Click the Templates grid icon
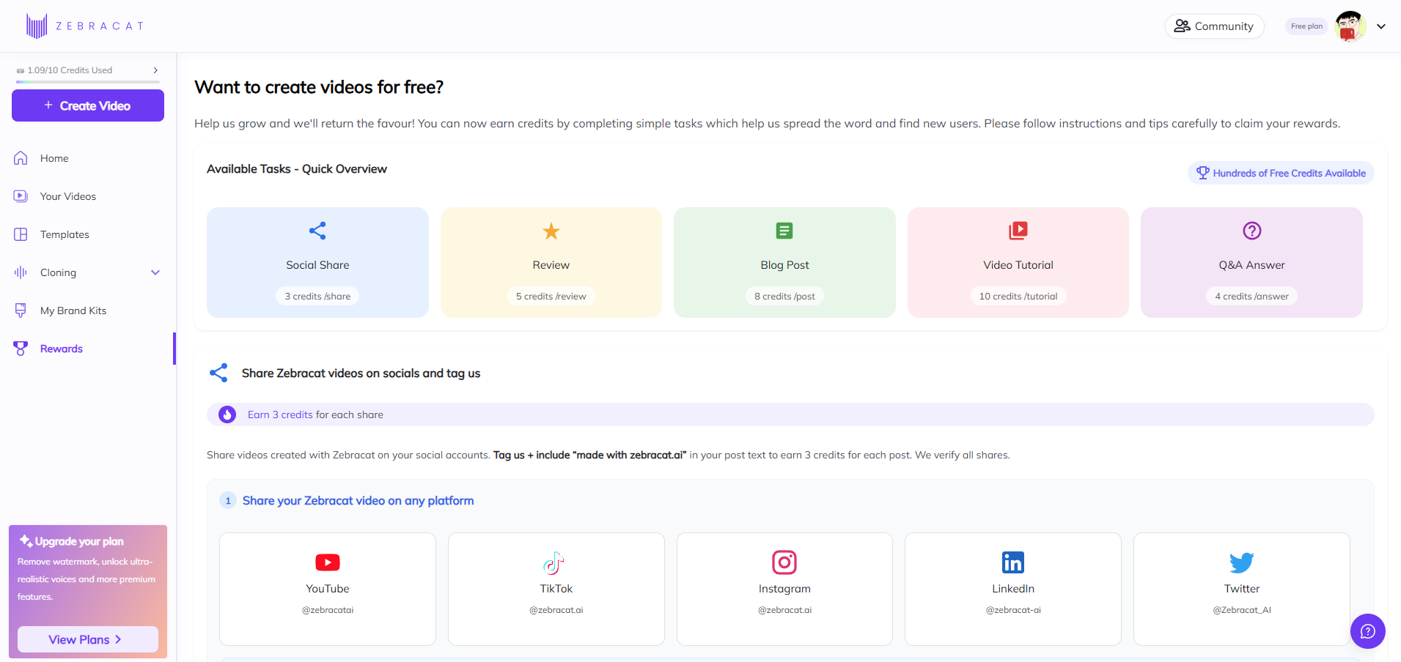Screen dimensions: 1401x662 tap(21, 234)
